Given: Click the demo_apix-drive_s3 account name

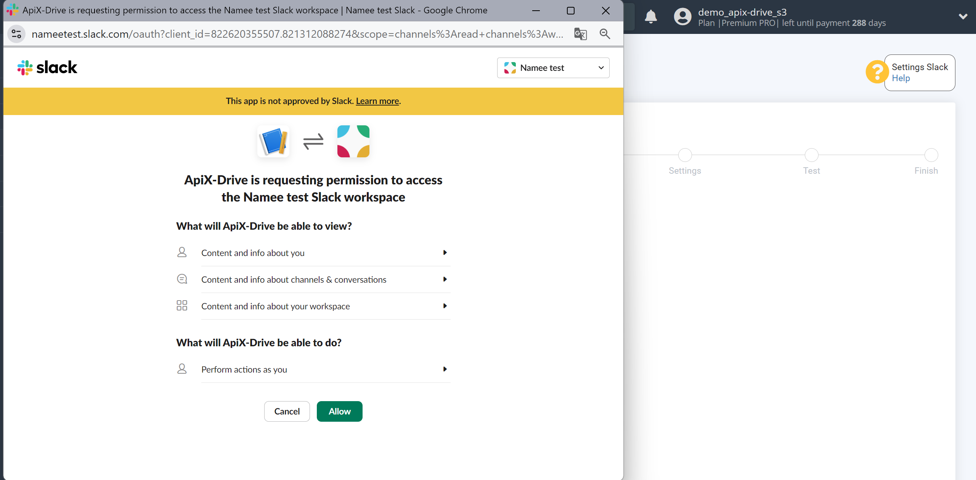Looking at the screenshot, I should coord(742,12).
